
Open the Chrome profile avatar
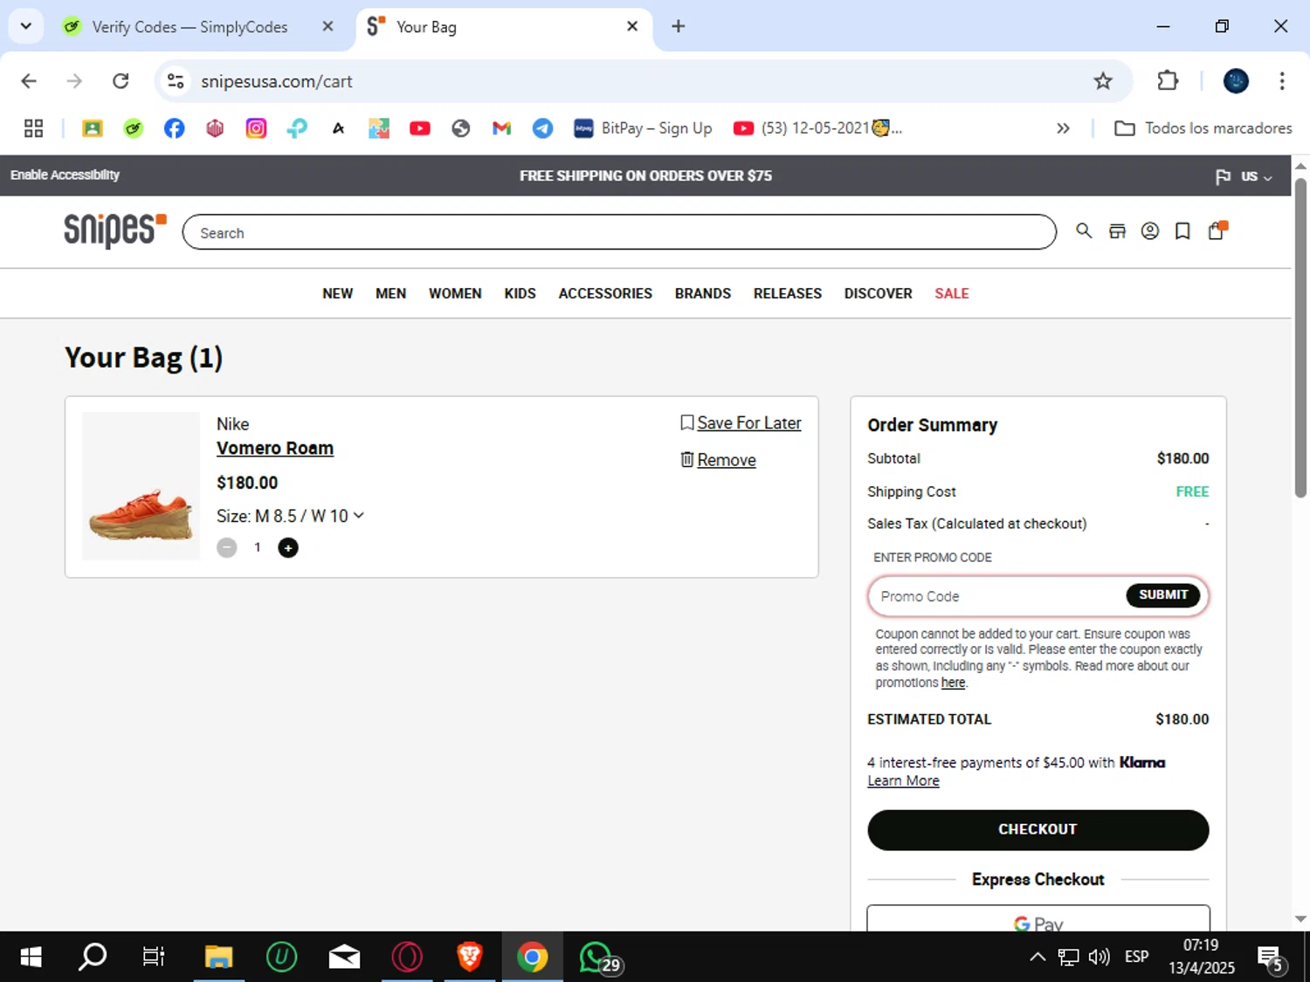1236,81
